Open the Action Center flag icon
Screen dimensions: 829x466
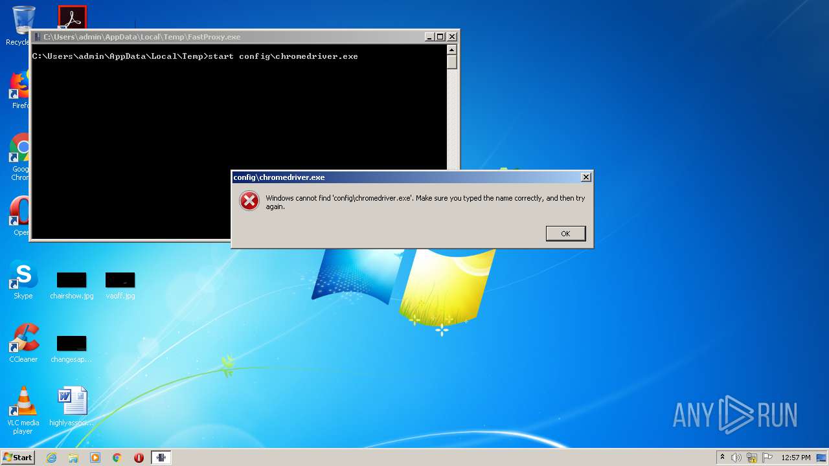point(767,458)
